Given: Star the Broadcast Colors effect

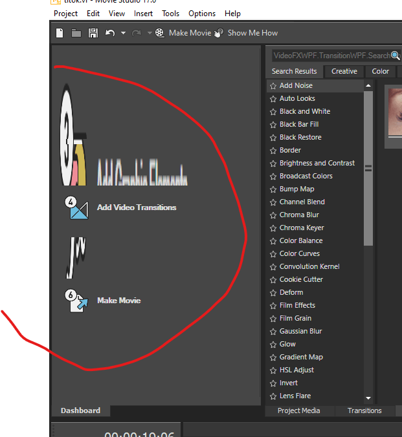Looking at the screenshot, I should click(x=273, y=176).
